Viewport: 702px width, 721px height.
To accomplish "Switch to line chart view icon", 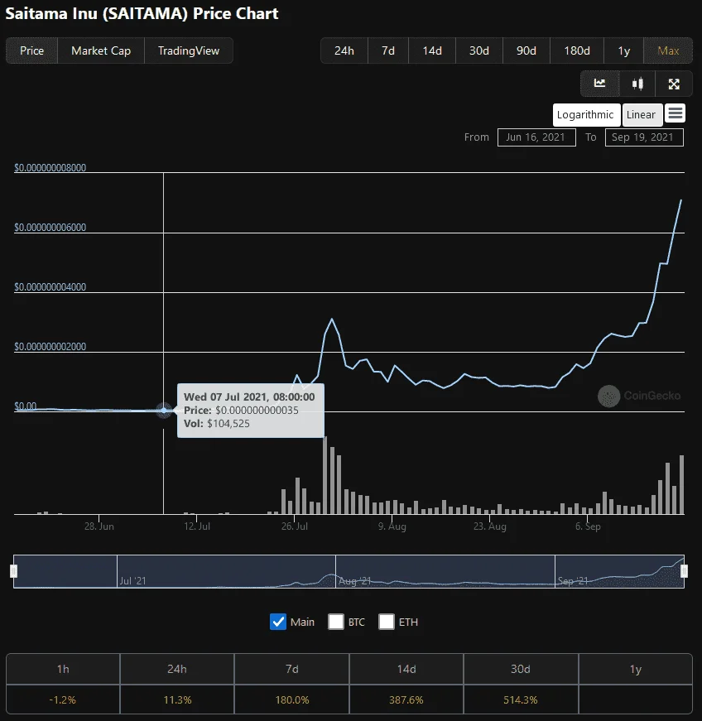I will tap(599, 84).
